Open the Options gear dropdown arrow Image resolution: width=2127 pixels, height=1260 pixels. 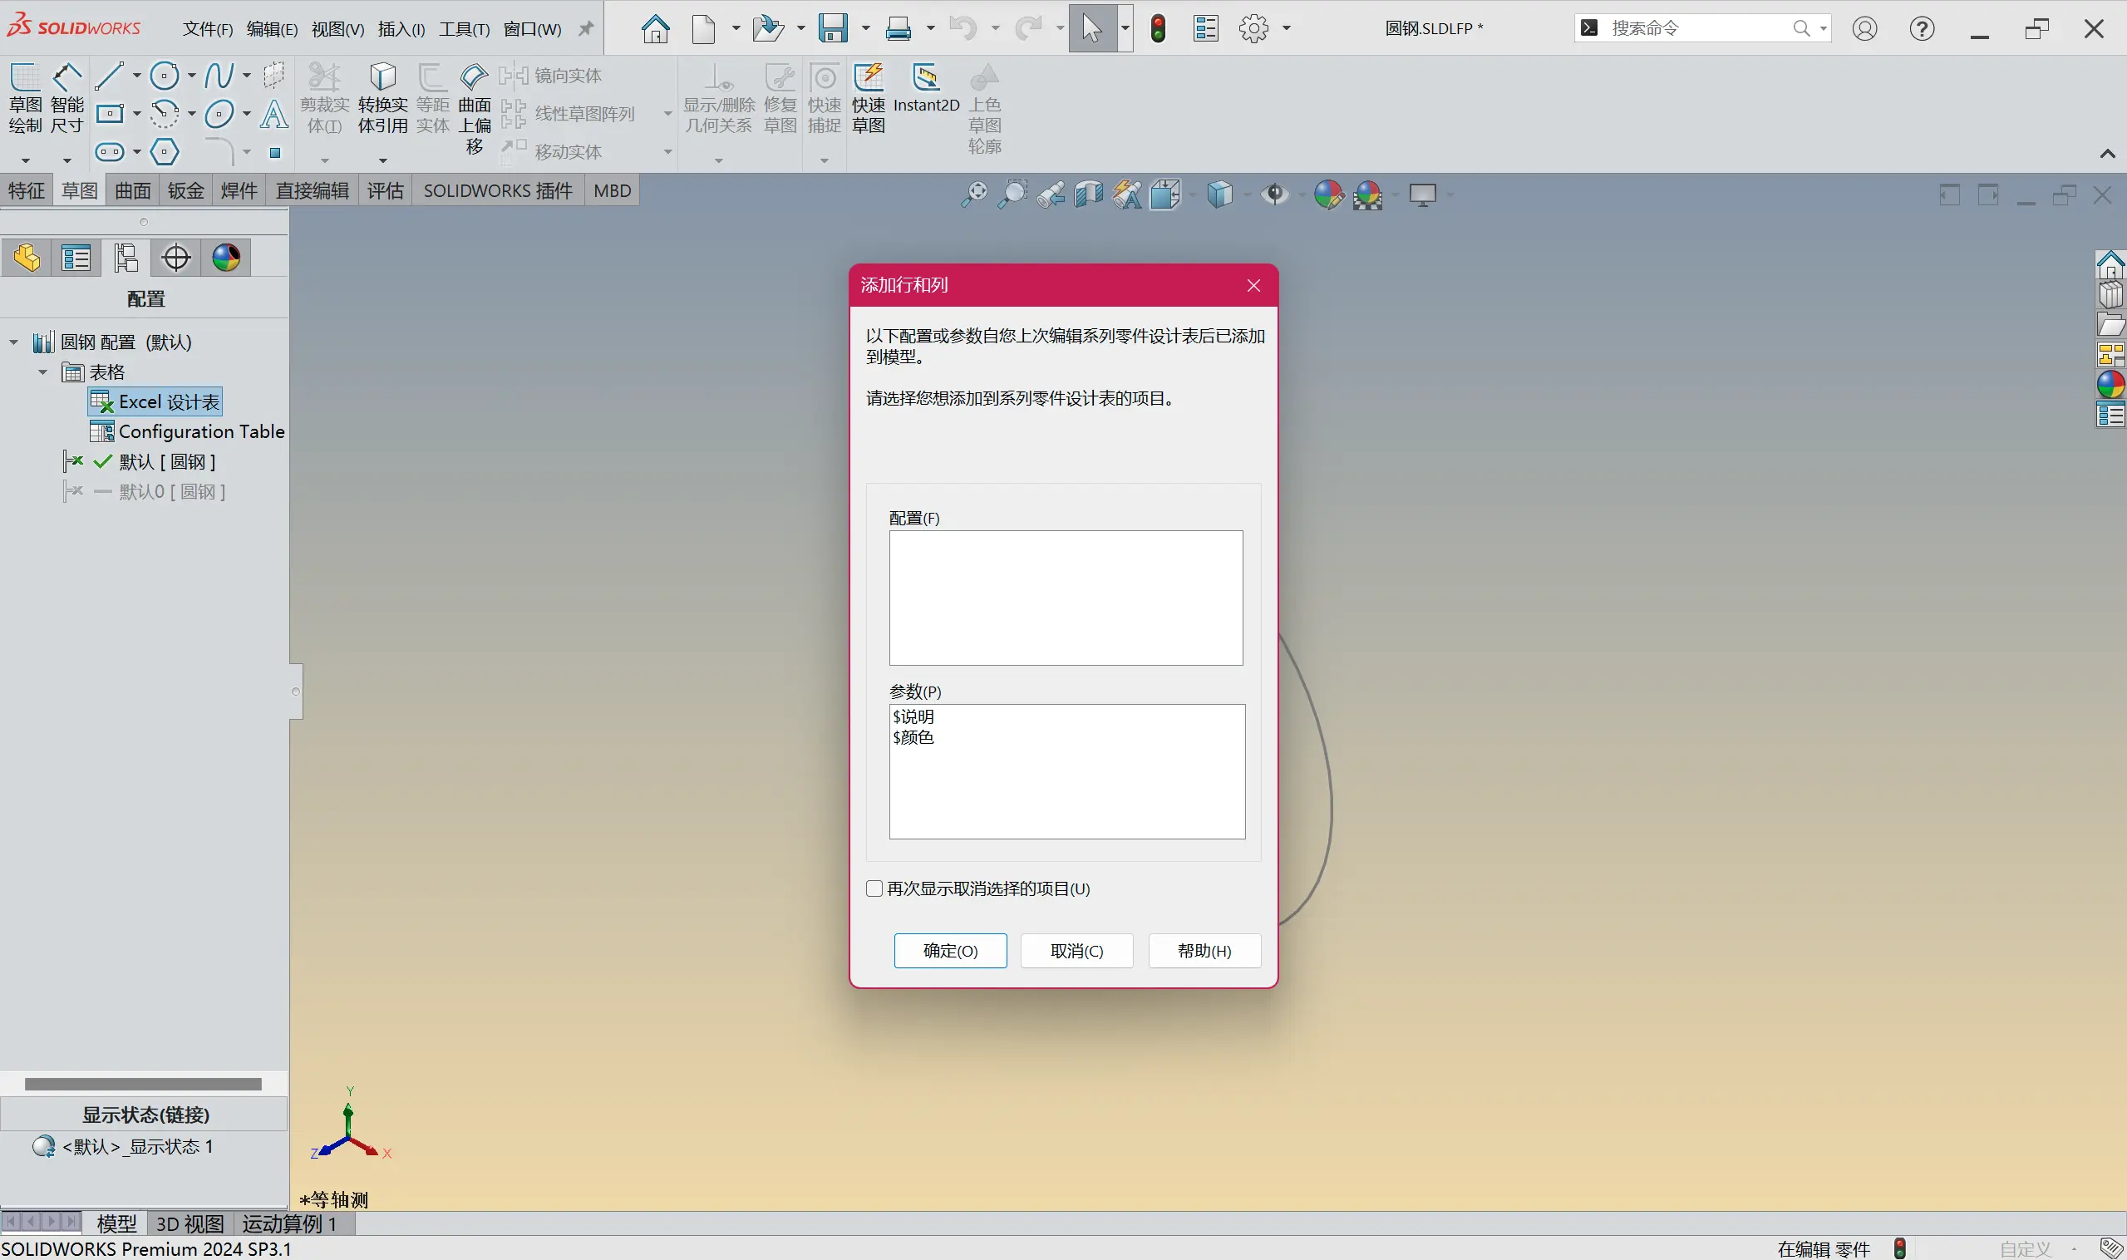click(x=1287, y=28)
